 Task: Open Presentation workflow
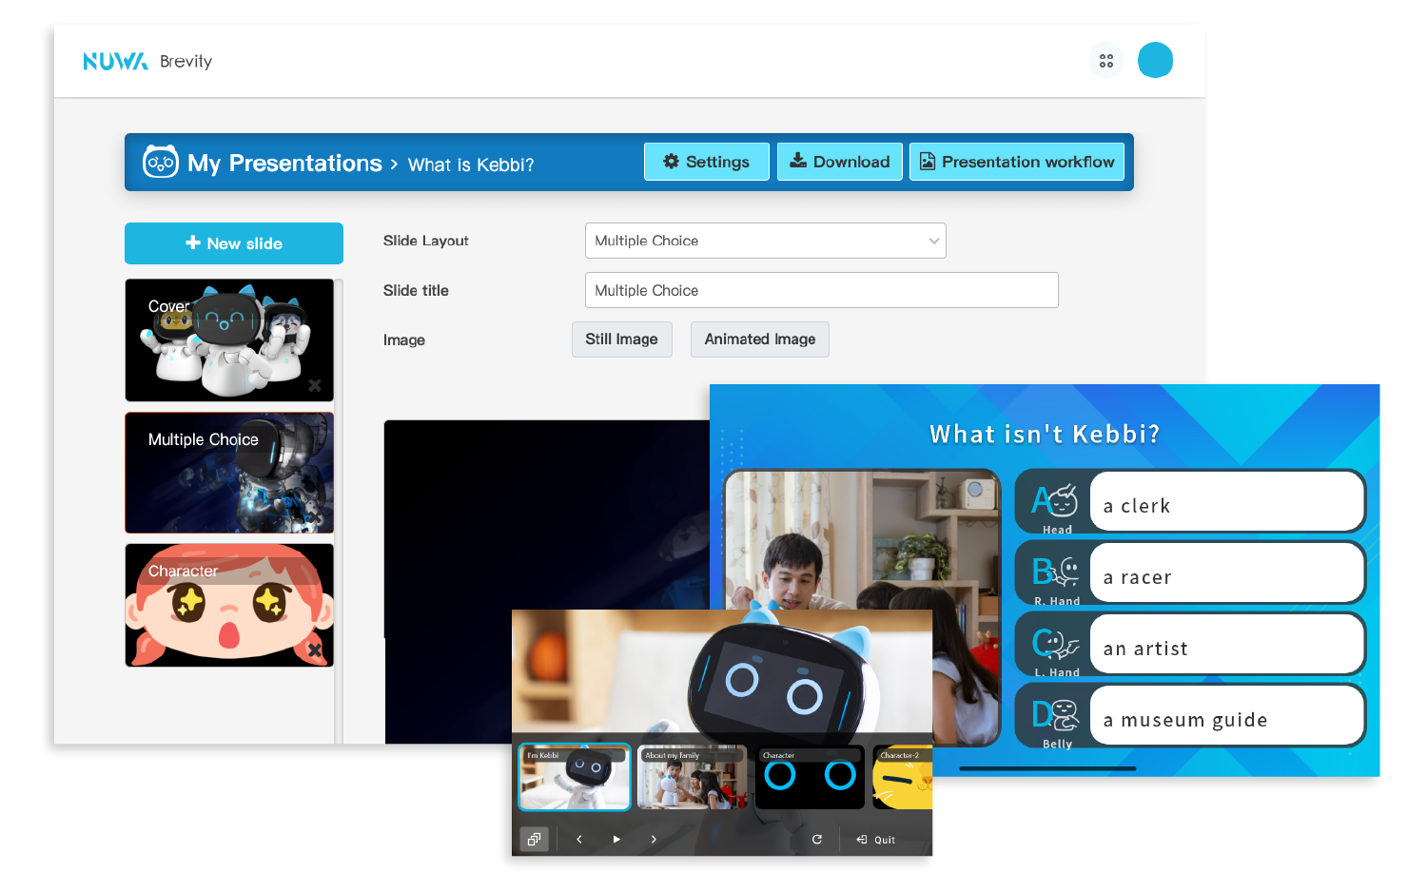click(1016, 162)
